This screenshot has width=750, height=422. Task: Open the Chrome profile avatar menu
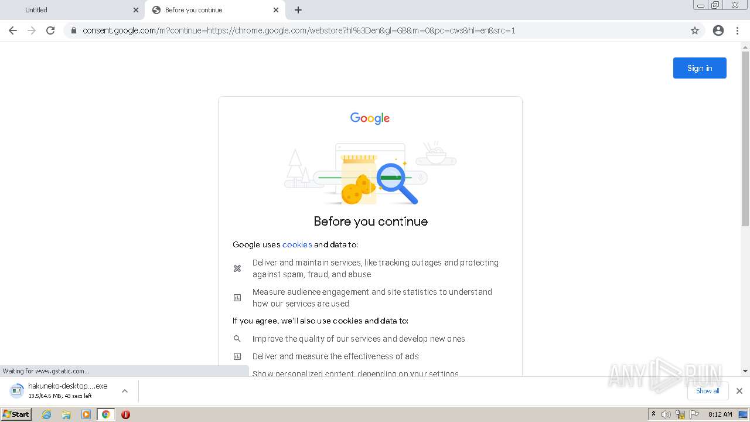(718, 30)
